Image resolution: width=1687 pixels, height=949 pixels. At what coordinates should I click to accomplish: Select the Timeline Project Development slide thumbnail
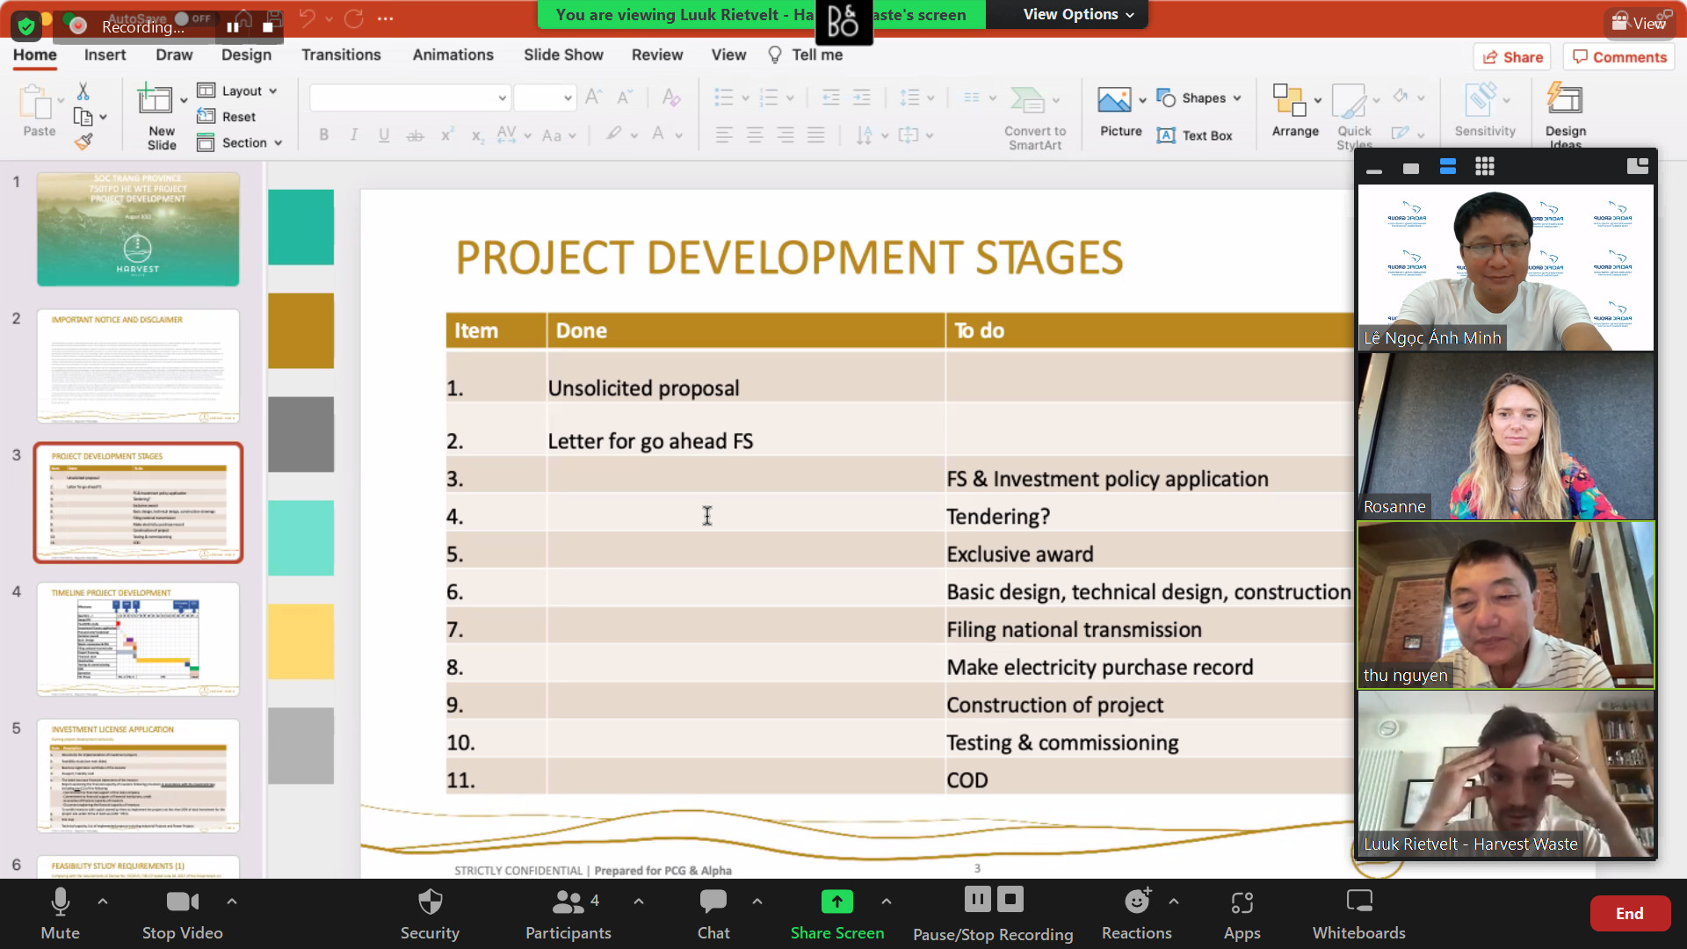click(138, 640)
